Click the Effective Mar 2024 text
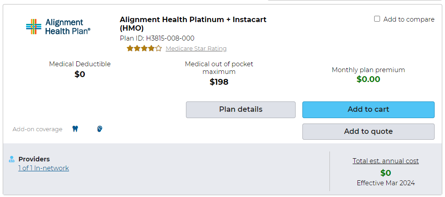This screenshot has width=445, height=197. tap(385, 183)
